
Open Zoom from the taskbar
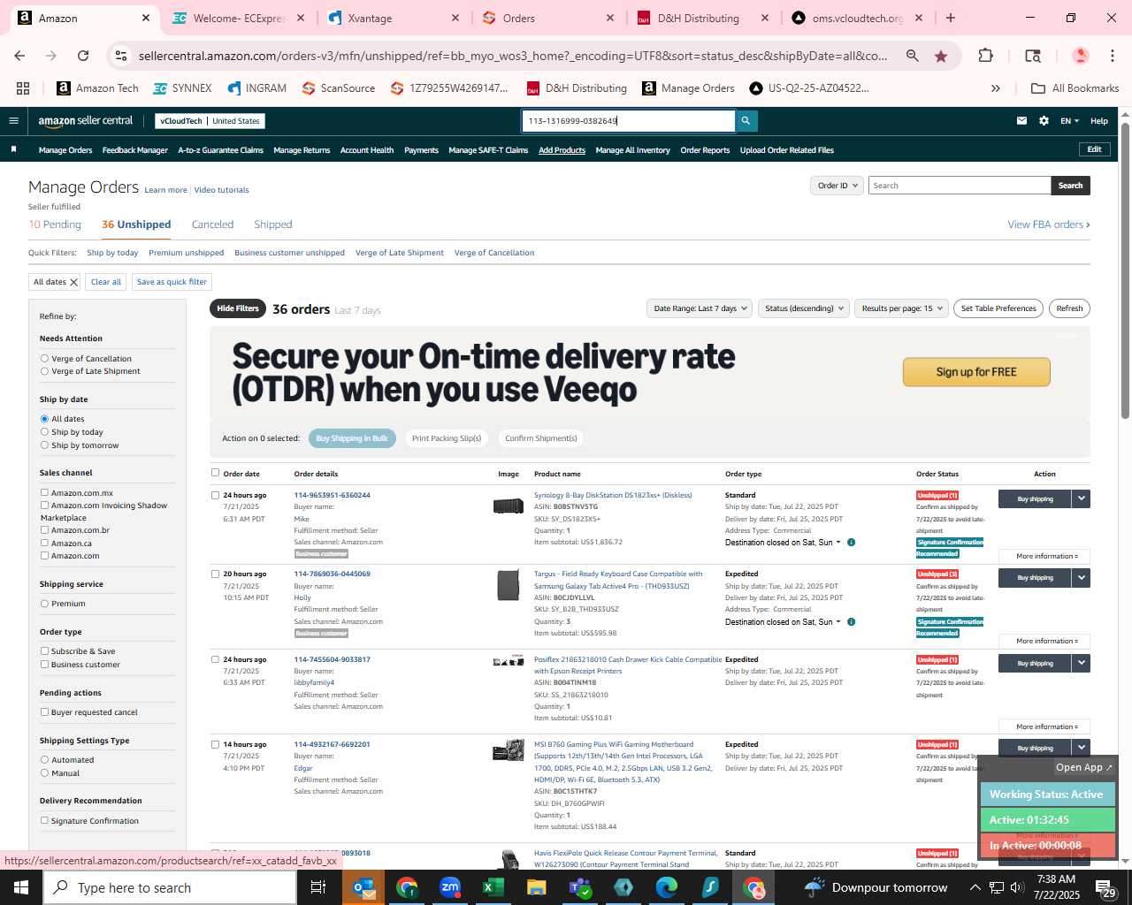point(450,887)
